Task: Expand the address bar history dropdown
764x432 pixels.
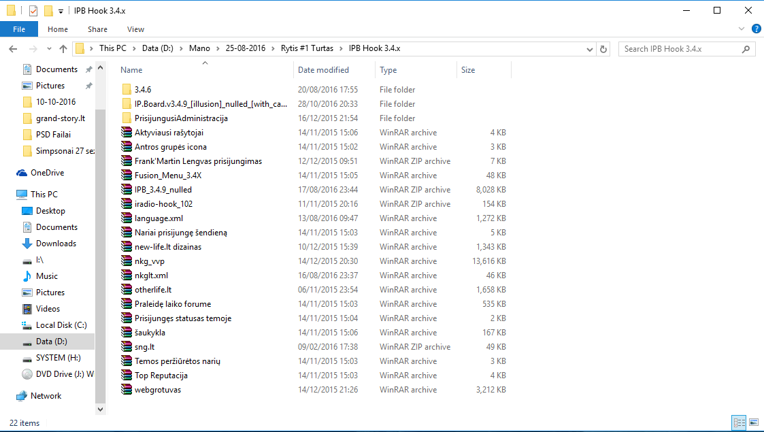Action: tap(590, 49)
